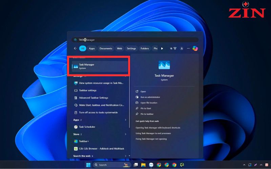Switch to the Apps filter tab
This screenshot has height=169, width=271.
pos(92,48)
